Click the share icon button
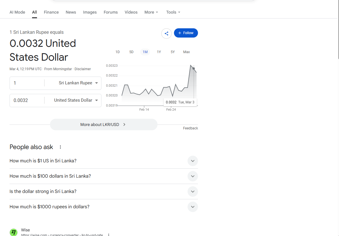 (x=166, y=33)
